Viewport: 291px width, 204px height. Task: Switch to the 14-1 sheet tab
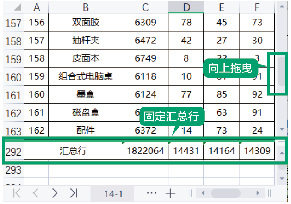(113, 193)
